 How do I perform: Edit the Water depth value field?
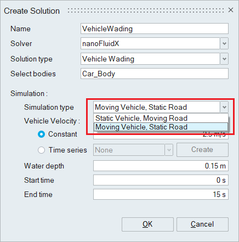(161, 166)
